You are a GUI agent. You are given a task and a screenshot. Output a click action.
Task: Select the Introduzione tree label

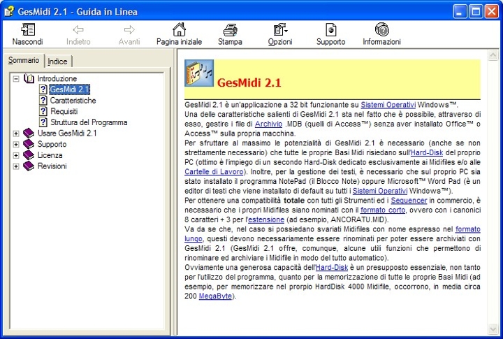coord(57,78)
